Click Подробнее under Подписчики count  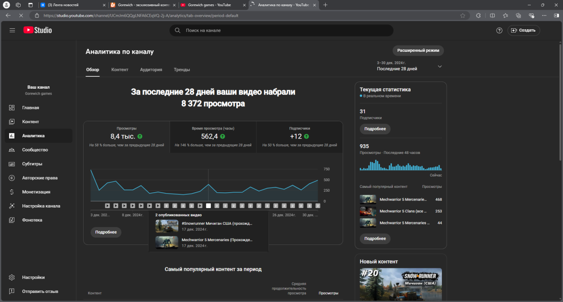375,129
